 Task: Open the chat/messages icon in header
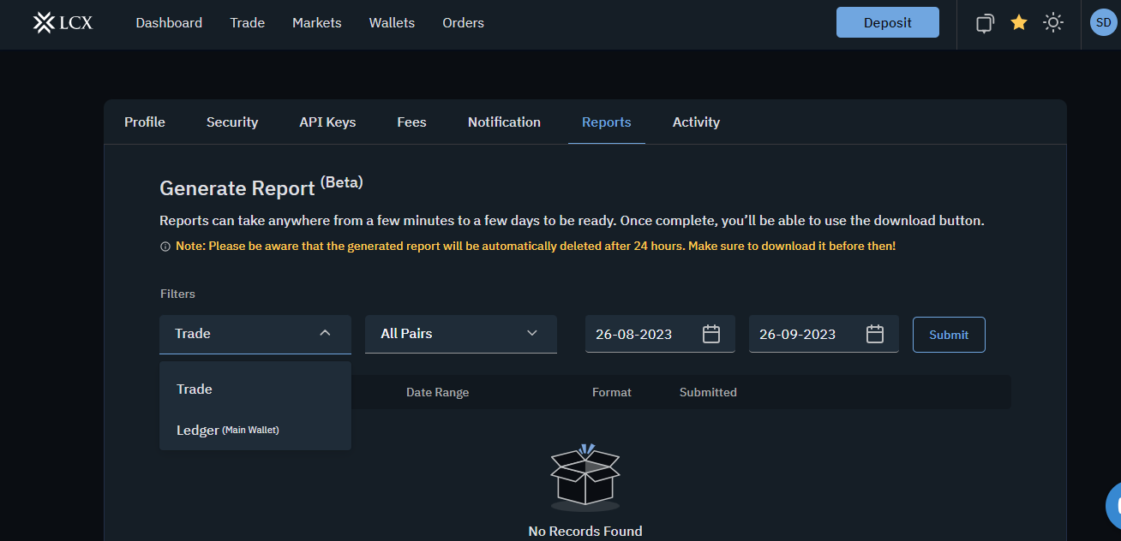point(986,23)
